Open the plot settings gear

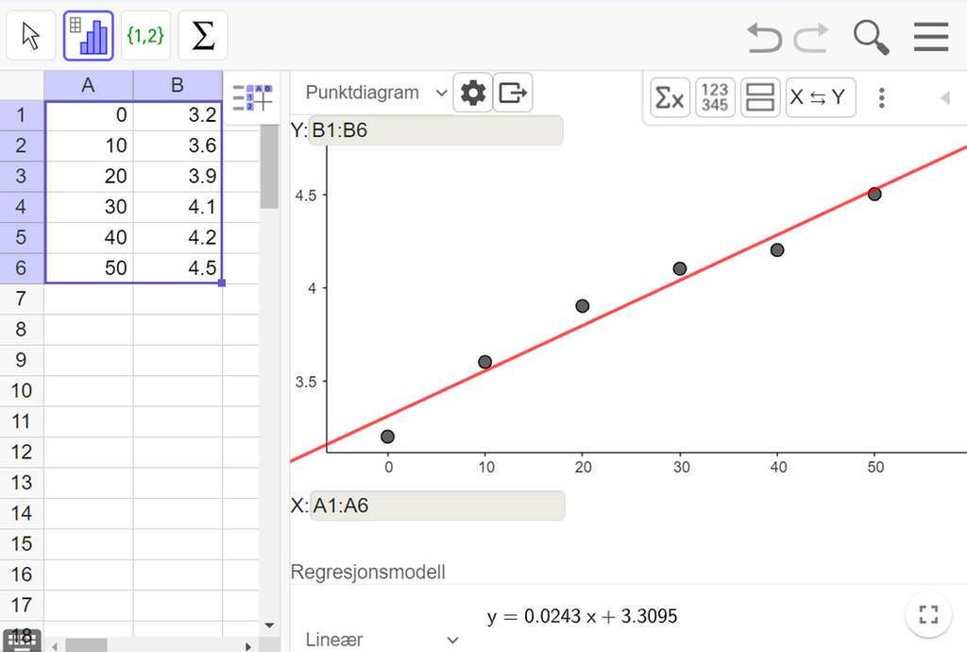pos(472,92)
